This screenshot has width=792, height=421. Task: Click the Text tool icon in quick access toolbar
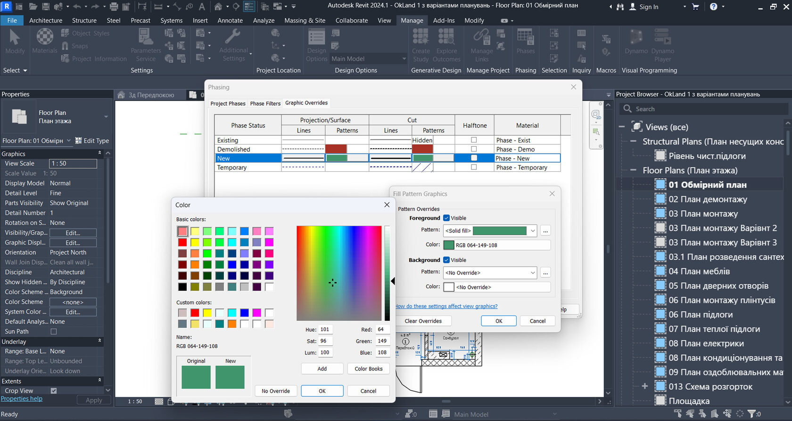click(x=202, y=7)
